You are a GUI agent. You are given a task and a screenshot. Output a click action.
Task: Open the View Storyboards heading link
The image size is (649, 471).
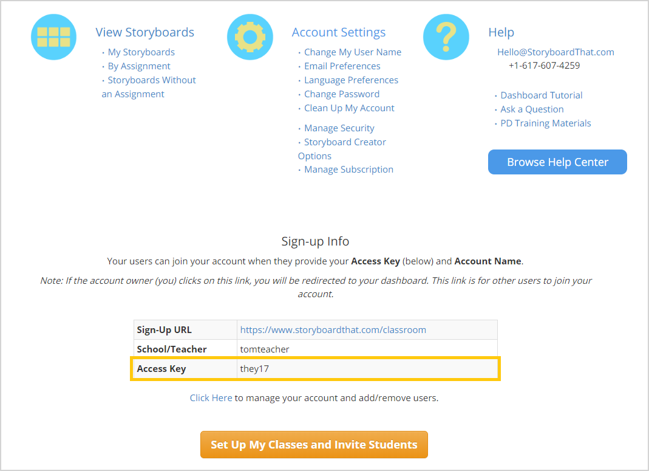tap(145, 32)
